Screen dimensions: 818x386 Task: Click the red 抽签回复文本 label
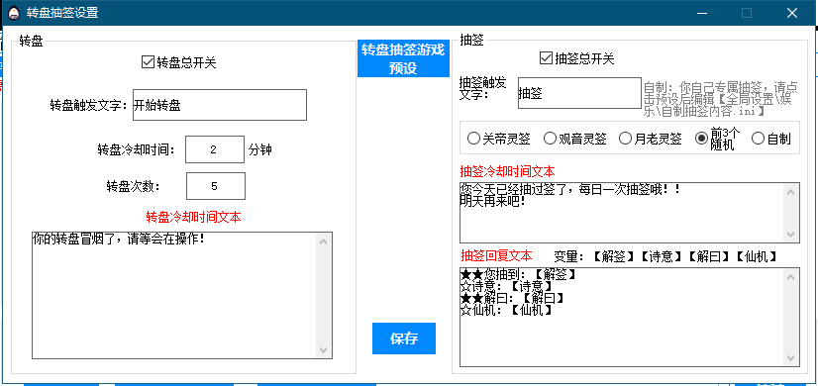pyautogui.click(x=497, y=255)
